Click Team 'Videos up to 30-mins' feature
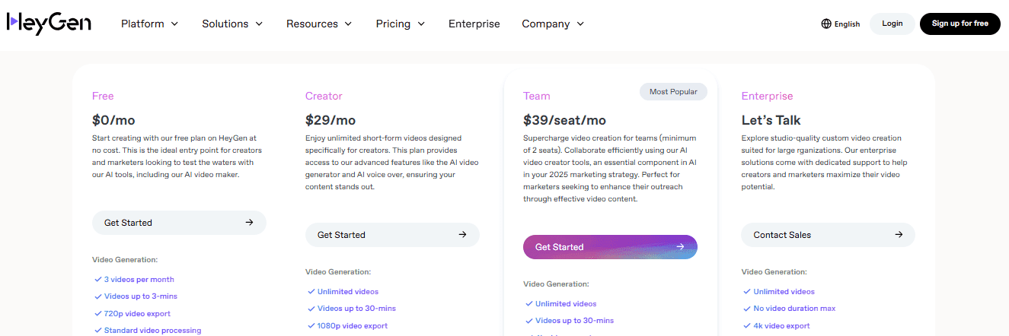The height and width of the screenshot is (336, 1009). coord(574,321)
